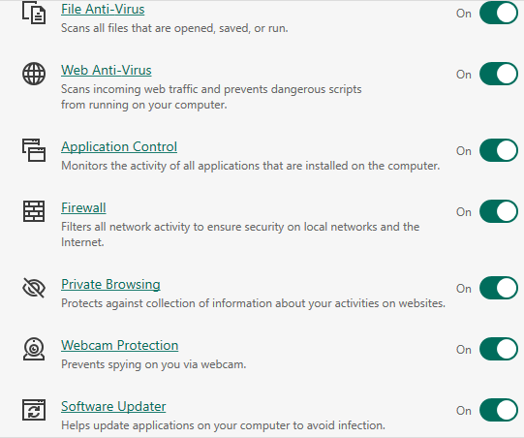Click the Web Anti-Virus globe icon
524x438 pixels.
pyautogui.click(x=34, y=74)
